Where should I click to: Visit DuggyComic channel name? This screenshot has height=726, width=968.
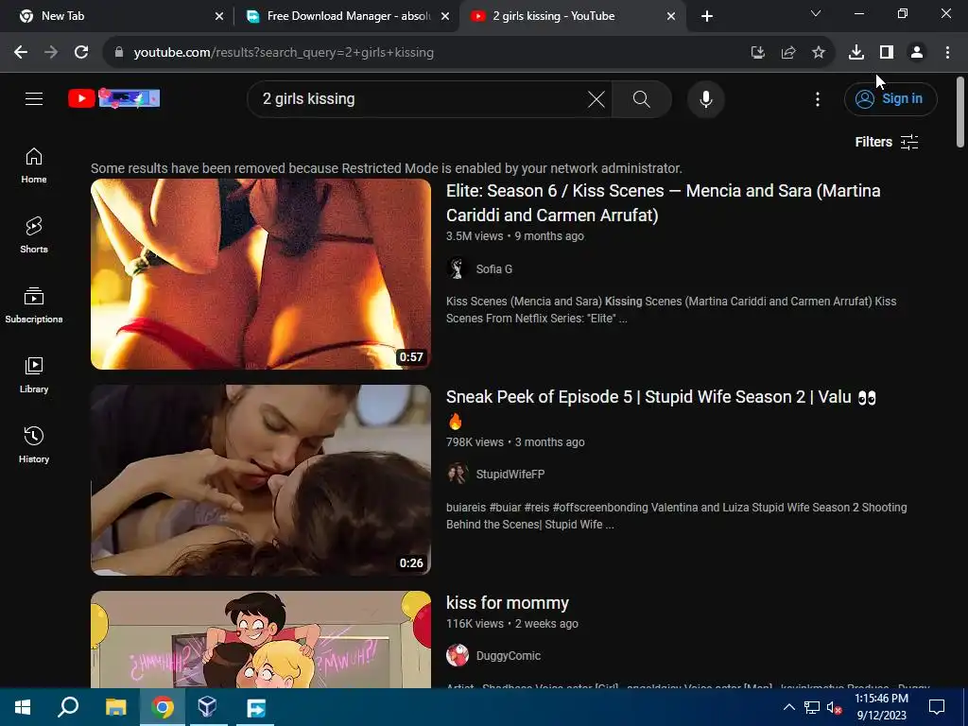[508, 656]
